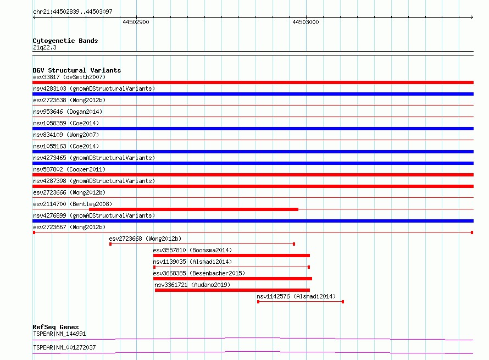Screen dimensions: 489x360
Task: Click the nsv587802 (Cooper2011) label
Action: 69,169
